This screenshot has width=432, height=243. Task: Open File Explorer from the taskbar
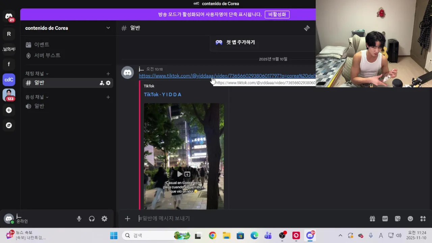coord(226,236)
